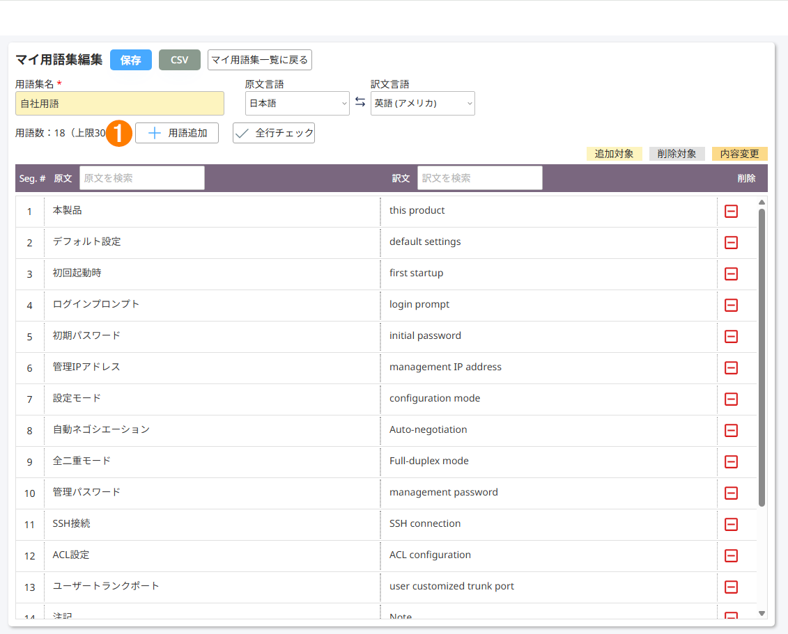Select source cell 初回起動時

(212, 274)
